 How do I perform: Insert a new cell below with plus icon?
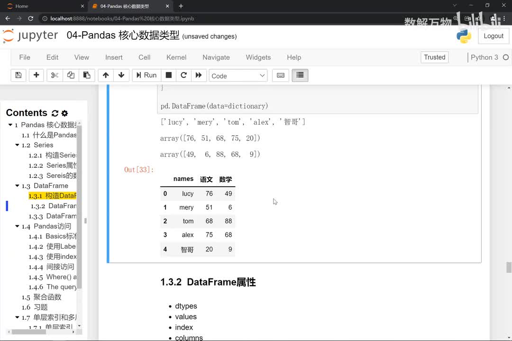36,75
